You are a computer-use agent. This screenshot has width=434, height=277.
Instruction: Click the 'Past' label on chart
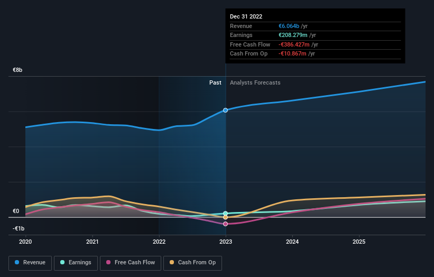pyautogui.click(x=215, y=83)
